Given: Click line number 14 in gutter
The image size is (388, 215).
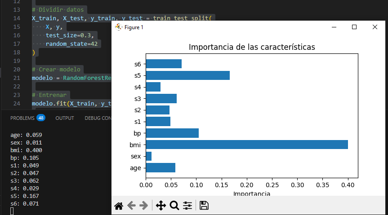Looking at the screenshot, I should click(x=17, y=18).
